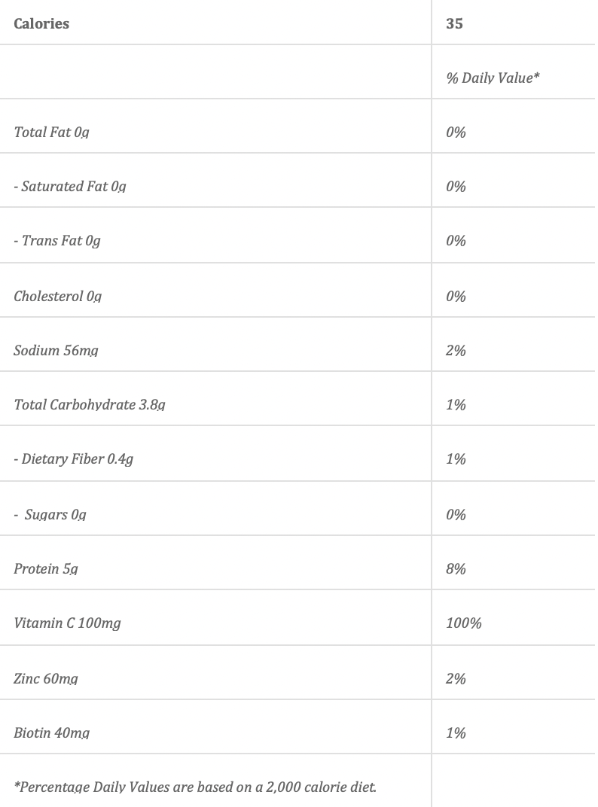Select the Cholesterol 0g label
This screenshot has width=598, height=807.
(57, 296)
